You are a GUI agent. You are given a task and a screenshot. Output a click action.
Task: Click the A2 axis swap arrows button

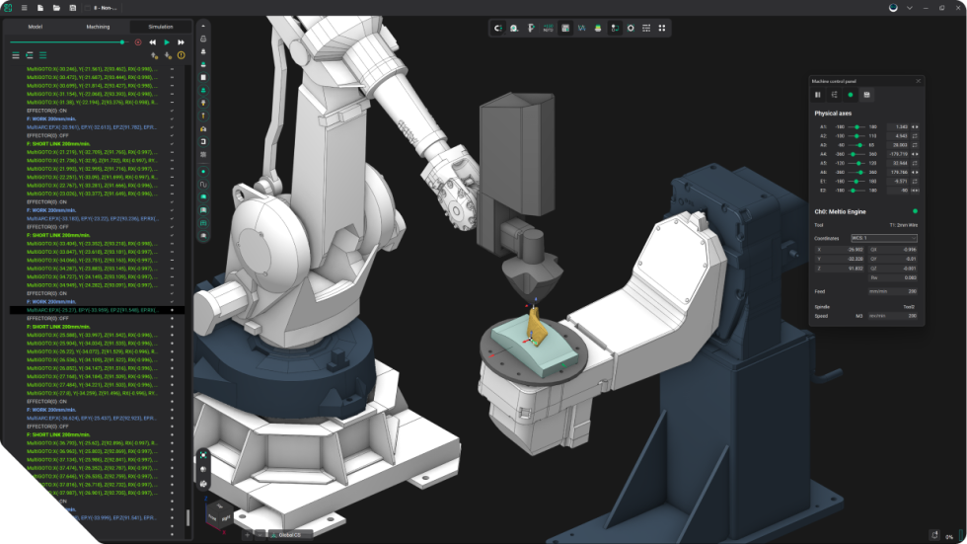pos(916,136)
